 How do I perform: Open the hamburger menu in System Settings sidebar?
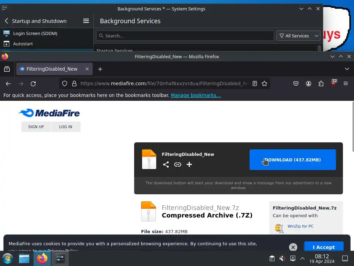pyautogui.click(x=86, y=21)
